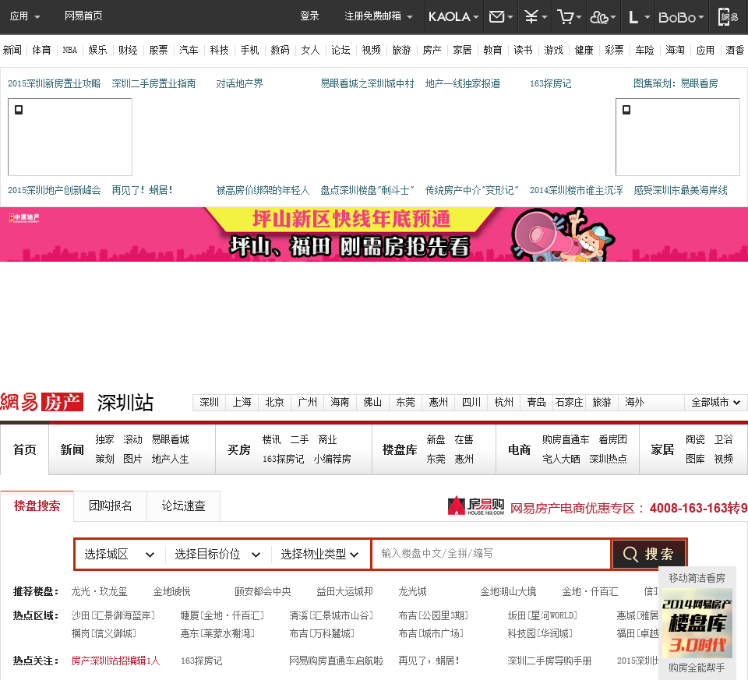Select city 北京 in city bar

point(275,403)
